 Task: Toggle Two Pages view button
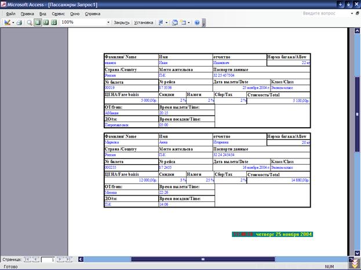pos(46,23)
